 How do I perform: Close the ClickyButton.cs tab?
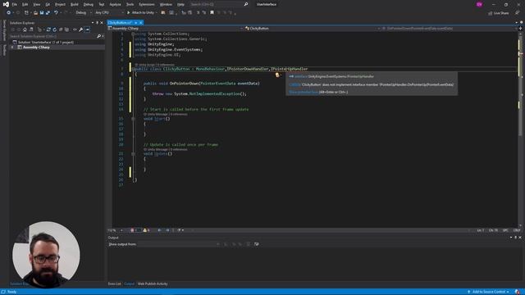coord(141,23)
